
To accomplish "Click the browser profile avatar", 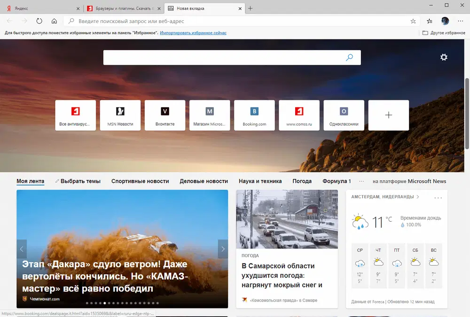I will (445, 21).
